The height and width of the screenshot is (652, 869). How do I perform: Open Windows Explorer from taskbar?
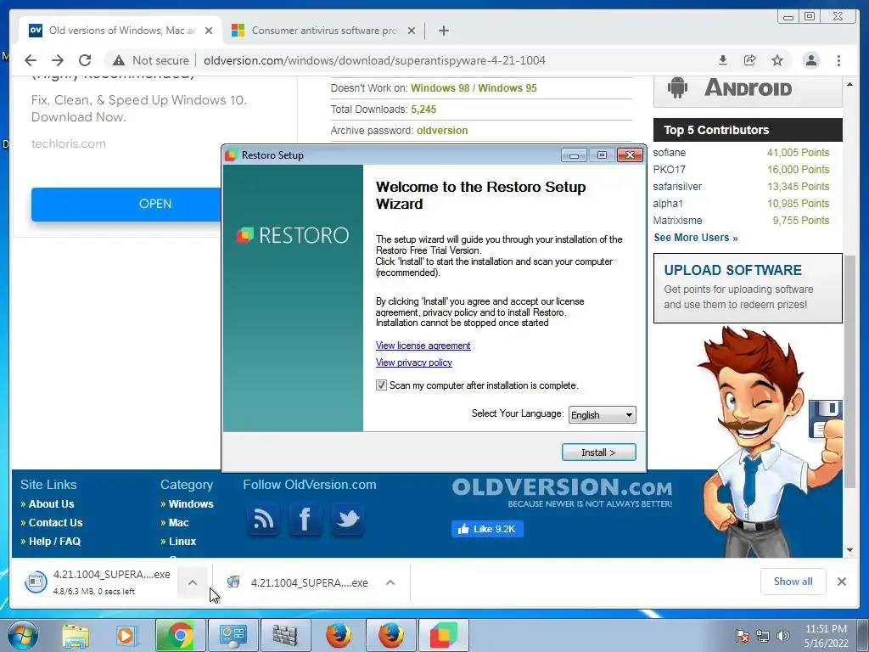(75, 635)
